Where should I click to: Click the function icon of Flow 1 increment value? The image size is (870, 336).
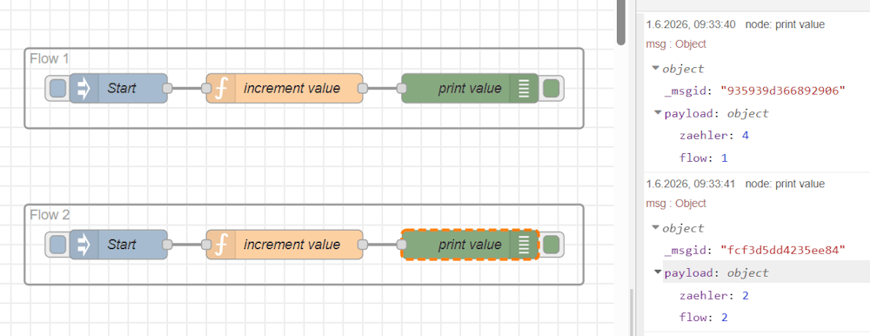(221, 88)
